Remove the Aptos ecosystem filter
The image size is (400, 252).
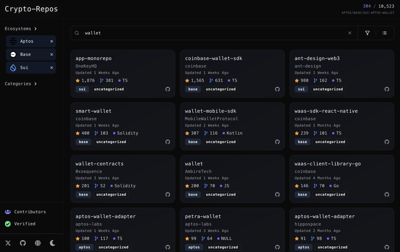(52, 41)
